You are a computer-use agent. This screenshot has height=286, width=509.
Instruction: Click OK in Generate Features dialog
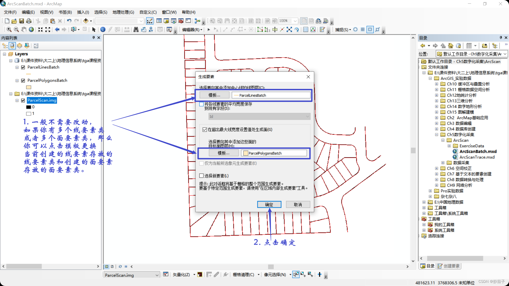pyautogui.click(x=269, y=204)
